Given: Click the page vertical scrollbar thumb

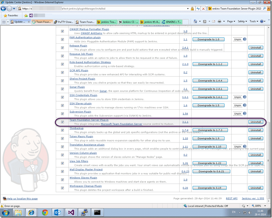Looking at the screenshot, I should [269, 160].
